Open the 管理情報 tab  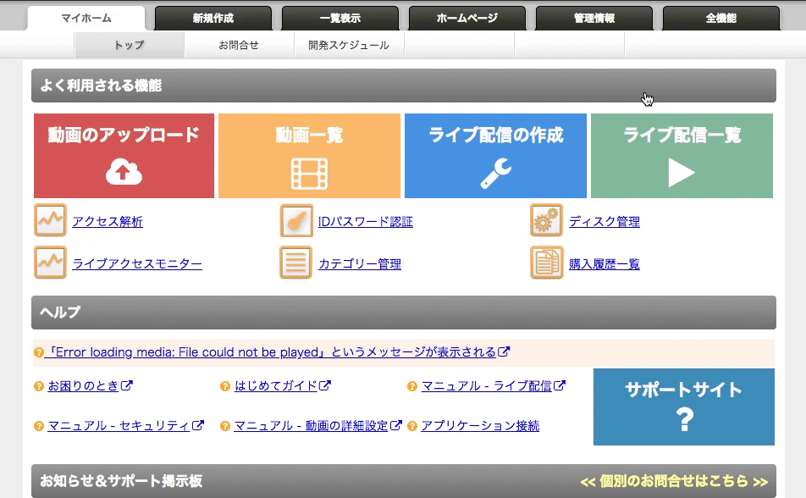(x=594, y=18)
